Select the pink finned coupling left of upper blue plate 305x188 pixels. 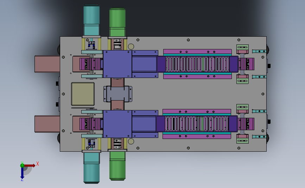91,64
